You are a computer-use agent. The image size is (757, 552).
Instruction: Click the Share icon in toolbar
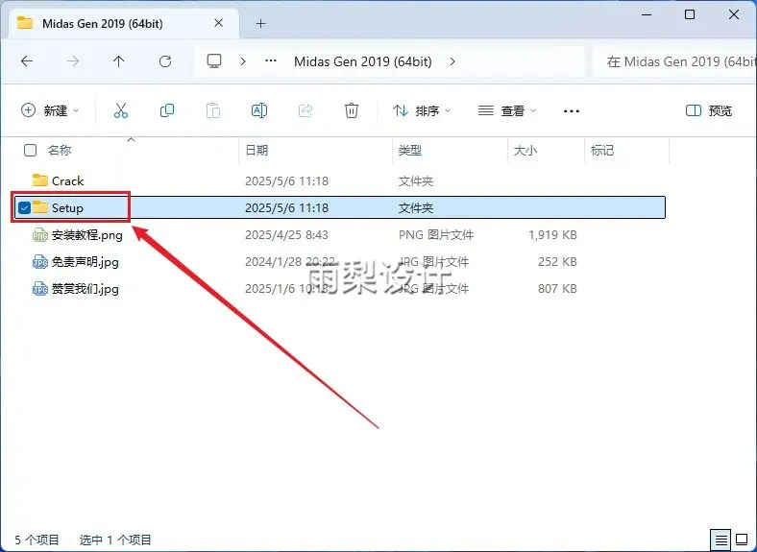coord(305,110)
